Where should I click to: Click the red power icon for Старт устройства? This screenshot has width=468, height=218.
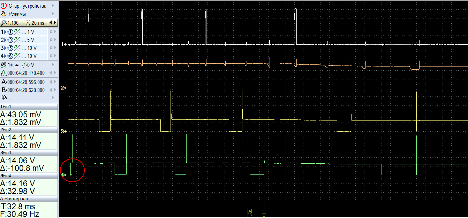pos(4,6)
